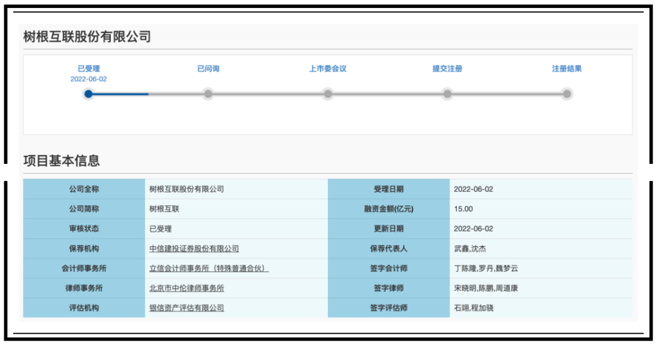Select the 提交注册 stage label

click(x=447, y=69)
